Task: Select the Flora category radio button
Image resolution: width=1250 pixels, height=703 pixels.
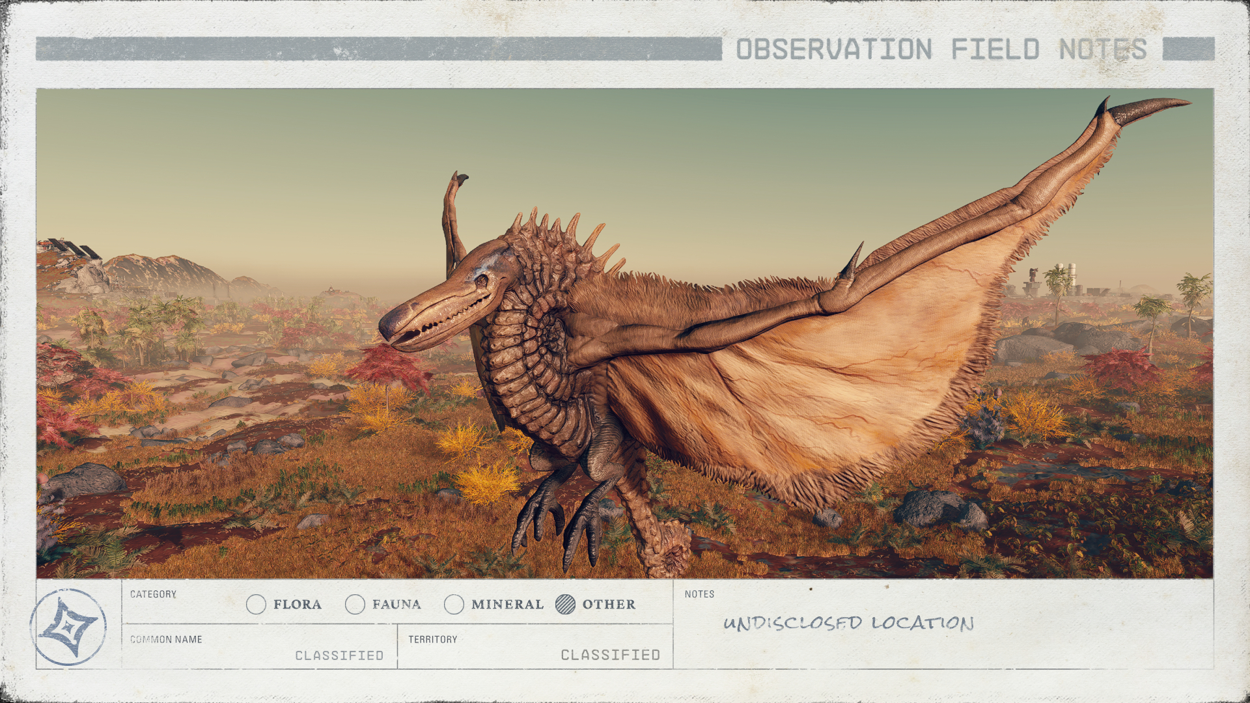Action: tap(257, 604)
